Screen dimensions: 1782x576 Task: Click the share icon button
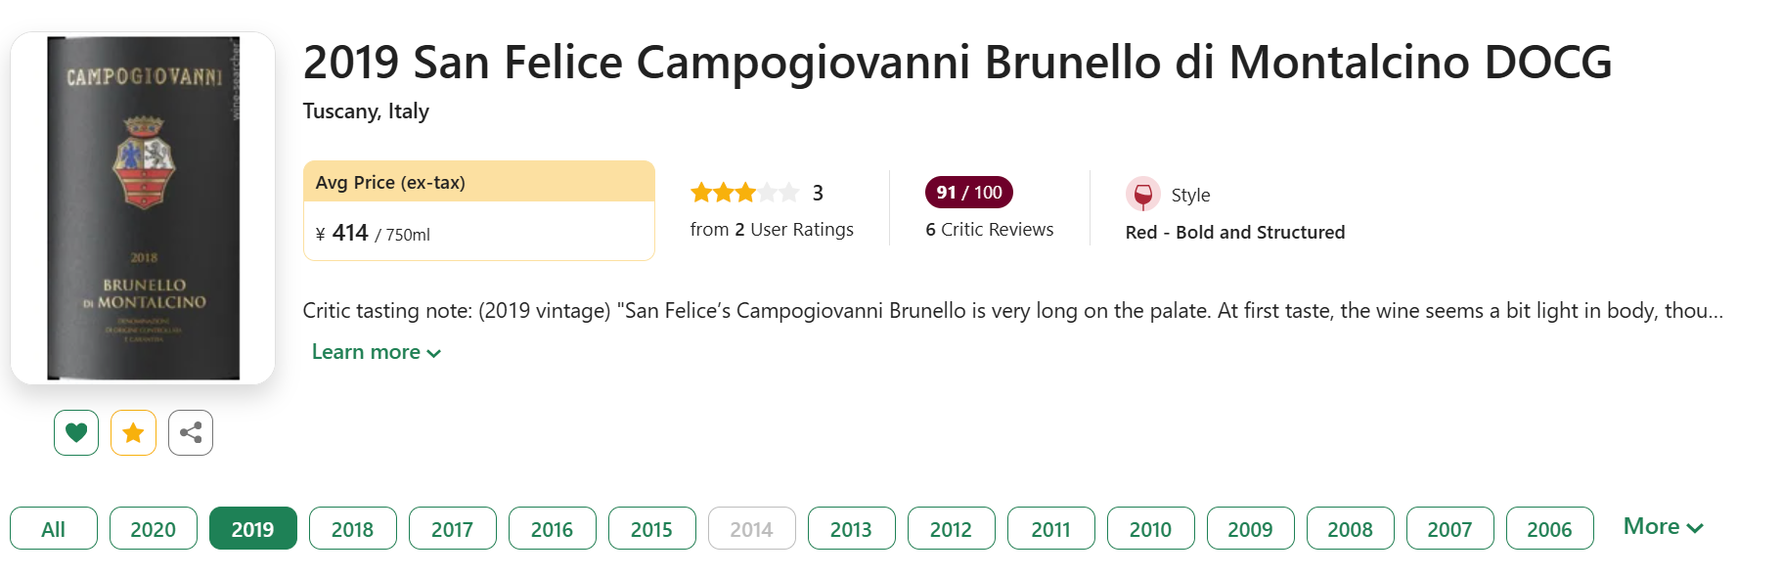[191, 432]
